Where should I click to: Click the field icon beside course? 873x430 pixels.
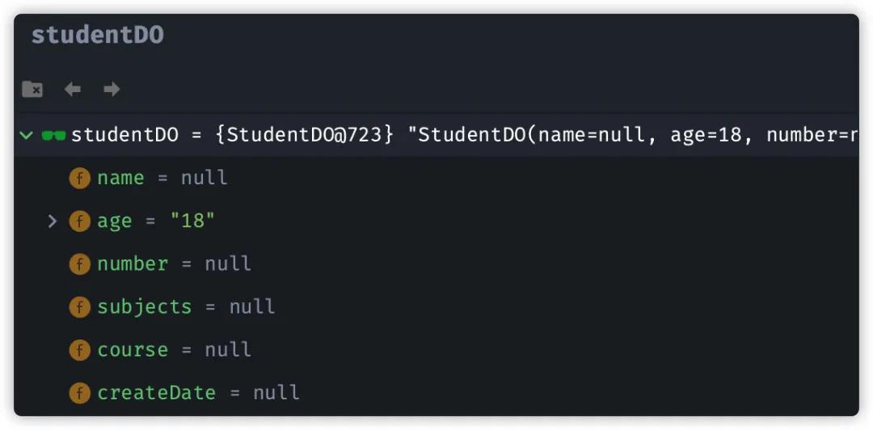(79, 350)
